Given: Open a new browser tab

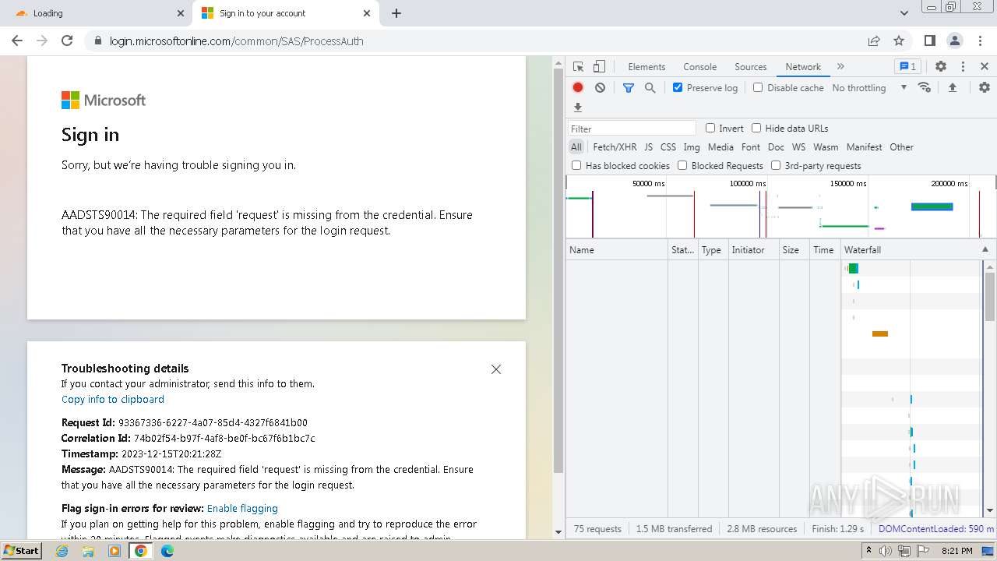Looking at the screenshot, I should click(396, 13).
